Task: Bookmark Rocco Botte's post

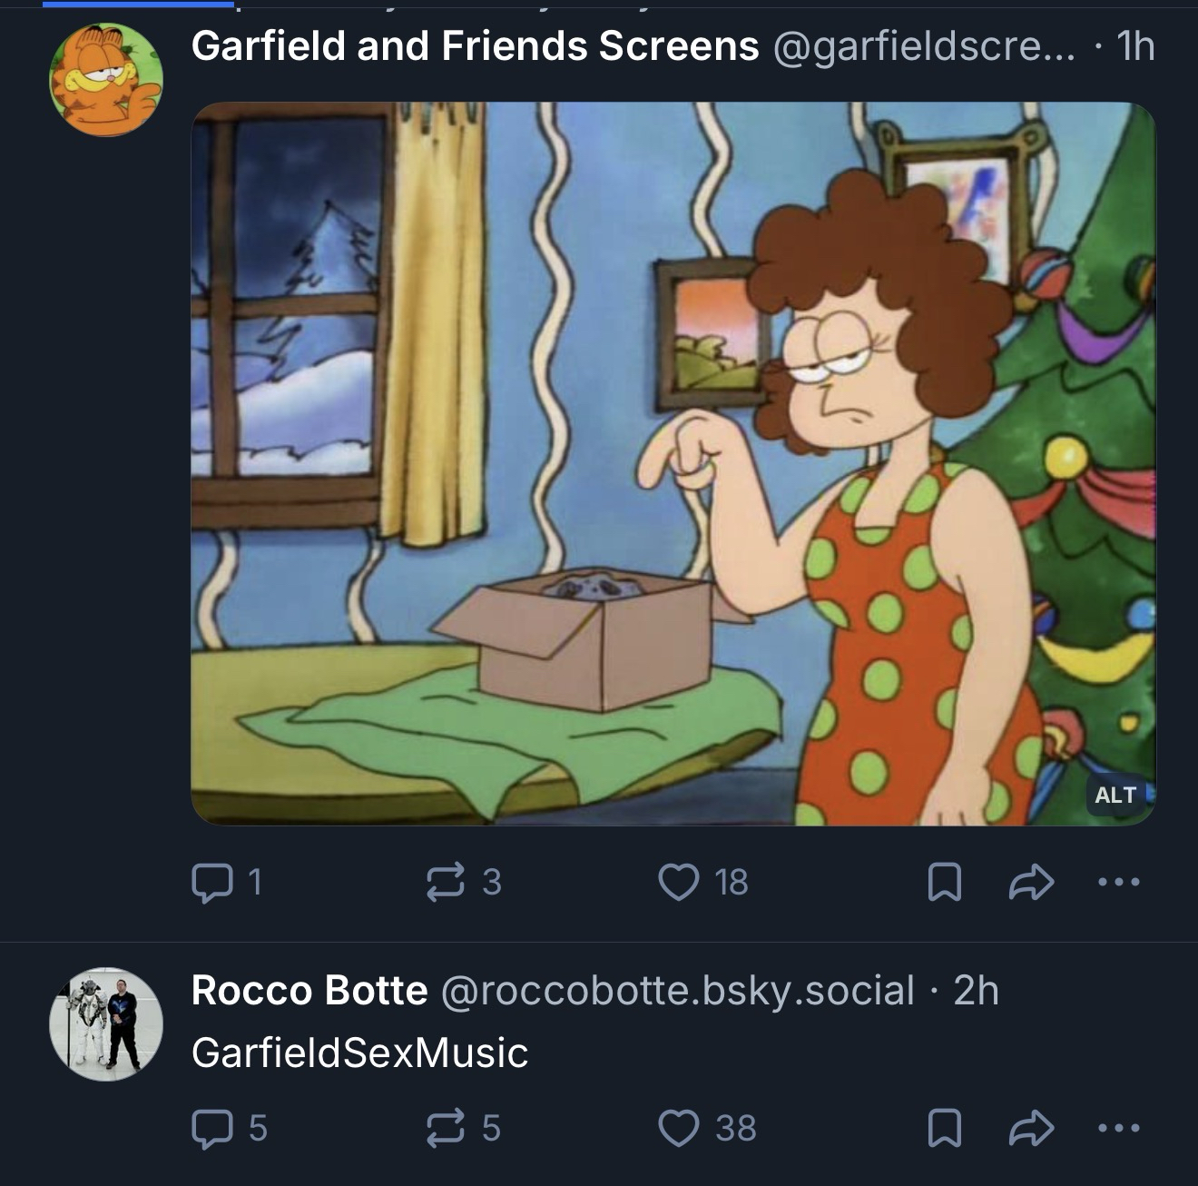Action: click(x=945, y=1128)
